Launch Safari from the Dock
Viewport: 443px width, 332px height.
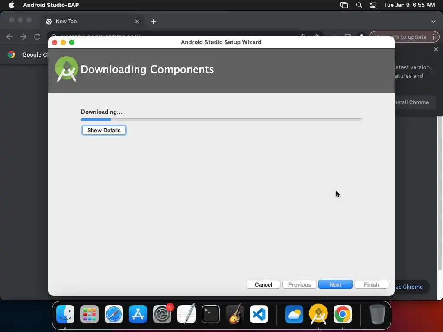(114, 314)
